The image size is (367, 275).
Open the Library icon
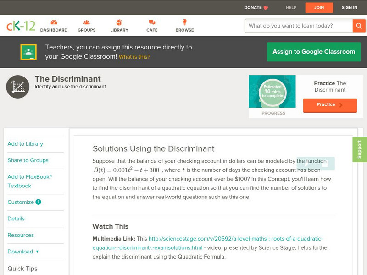click(x=119, y=22)
